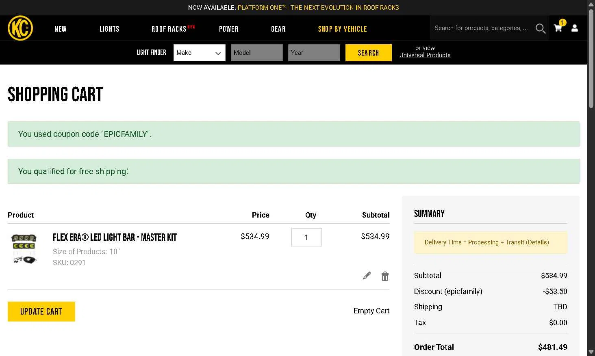Click the 'Size of Products: 10"' text

[x=86, y=252]
